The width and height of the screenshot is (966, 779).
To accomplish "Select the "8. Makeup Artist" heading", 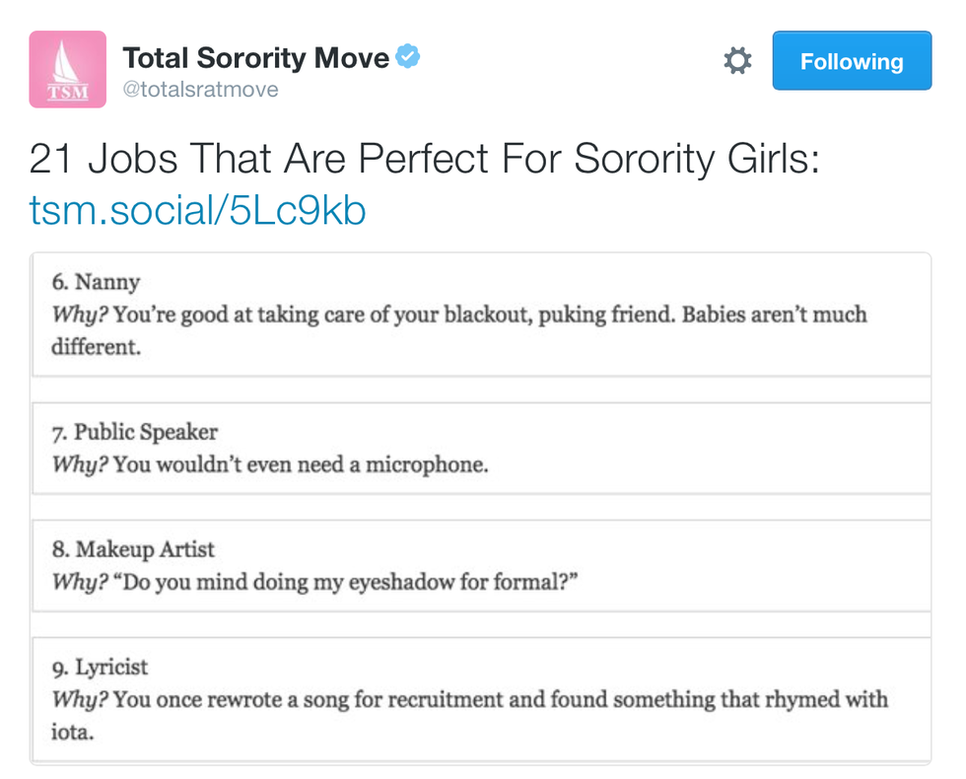I will [x=133, y=548].
